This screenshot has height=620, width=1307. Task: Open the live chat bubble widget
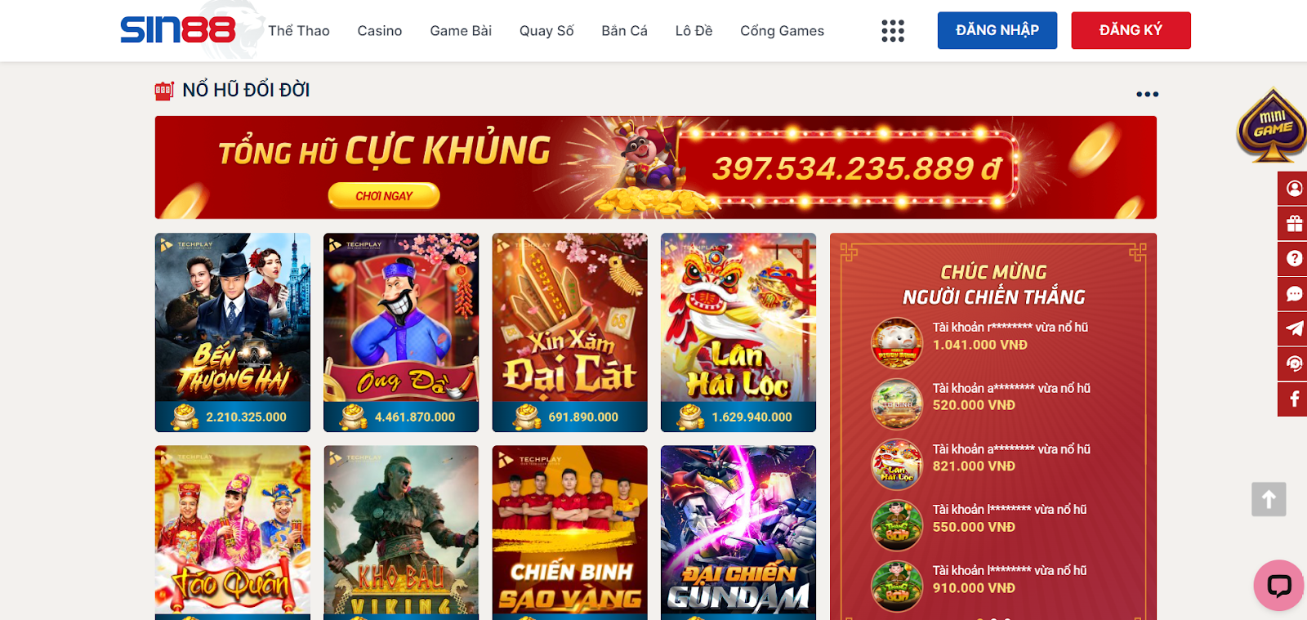coord(1279,585)
